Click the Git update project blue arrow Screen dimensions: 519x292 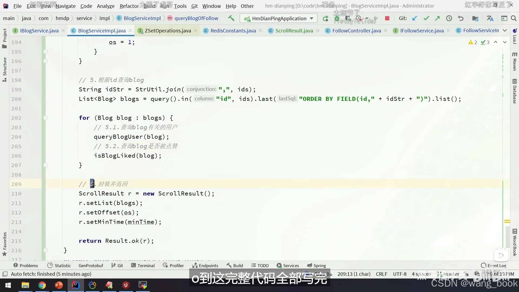click(414, 18)
